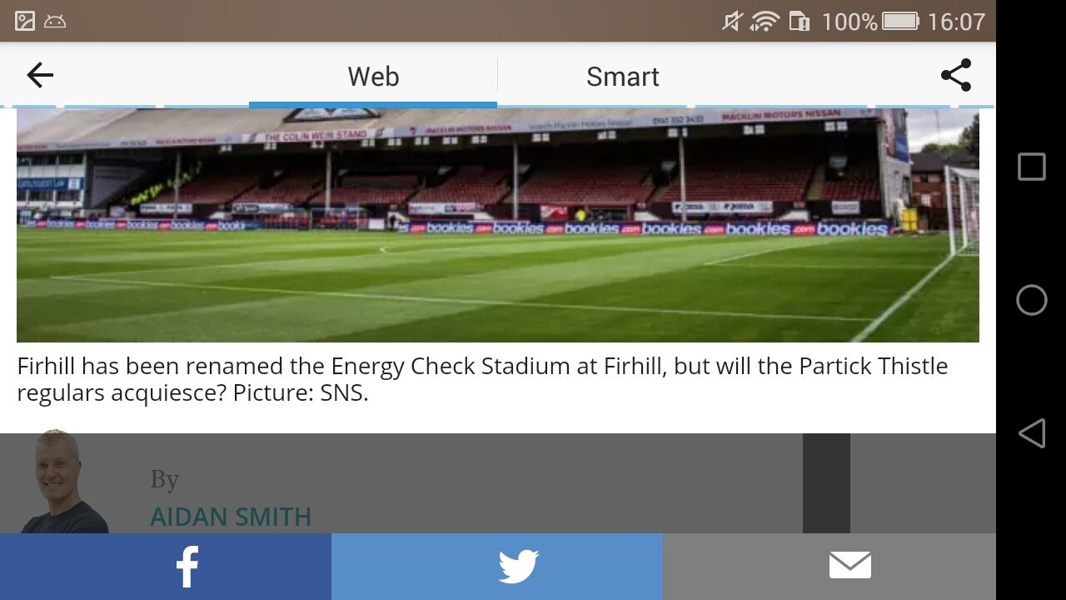Switch to the Smart tab

tap(622, 77)
